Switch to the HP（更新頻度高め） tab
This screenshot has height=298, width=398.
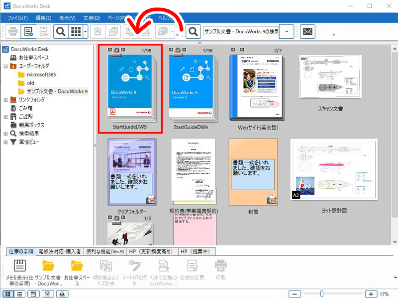[152, 251]
